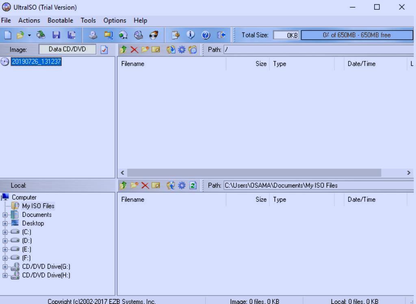Image resolution: width=416 pixels, height=304 pixels.
Task: Open the Tools menu
Action: [88, 20]
